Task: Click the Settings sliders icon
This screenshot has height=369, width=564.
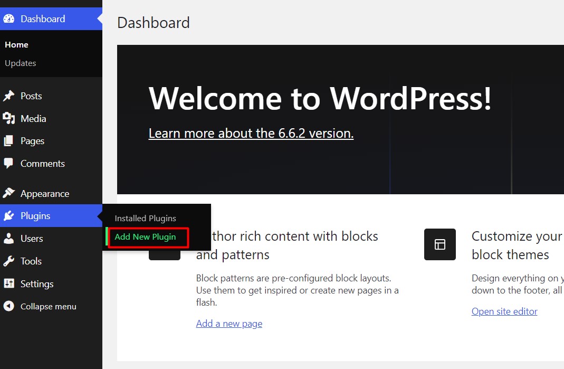Action: coord(8,283)
